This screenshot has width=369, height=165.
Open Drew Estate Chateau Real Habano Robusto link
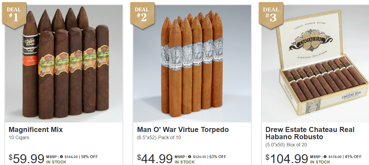click(310, 133)
